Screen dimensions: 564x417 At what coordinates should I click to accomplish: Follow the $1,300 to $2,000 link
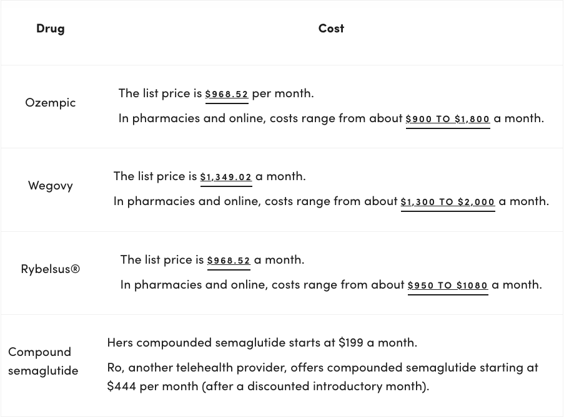click(448, 202)
